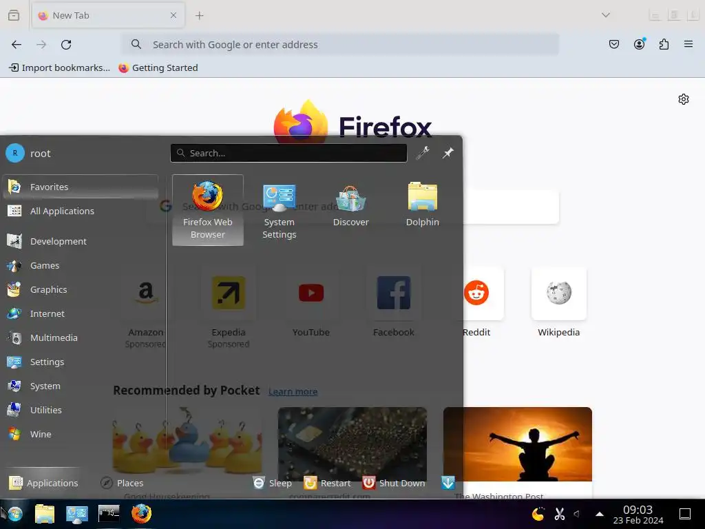This screenshot has width=705, height=529.
Task: Open the Utilities category
Action: click(x=81, y=411)
